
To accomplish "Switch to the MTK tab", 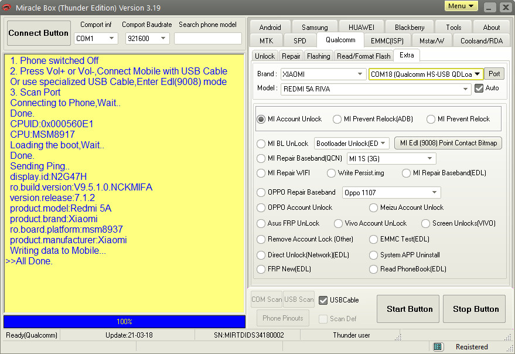I will [x=267, y=41].
